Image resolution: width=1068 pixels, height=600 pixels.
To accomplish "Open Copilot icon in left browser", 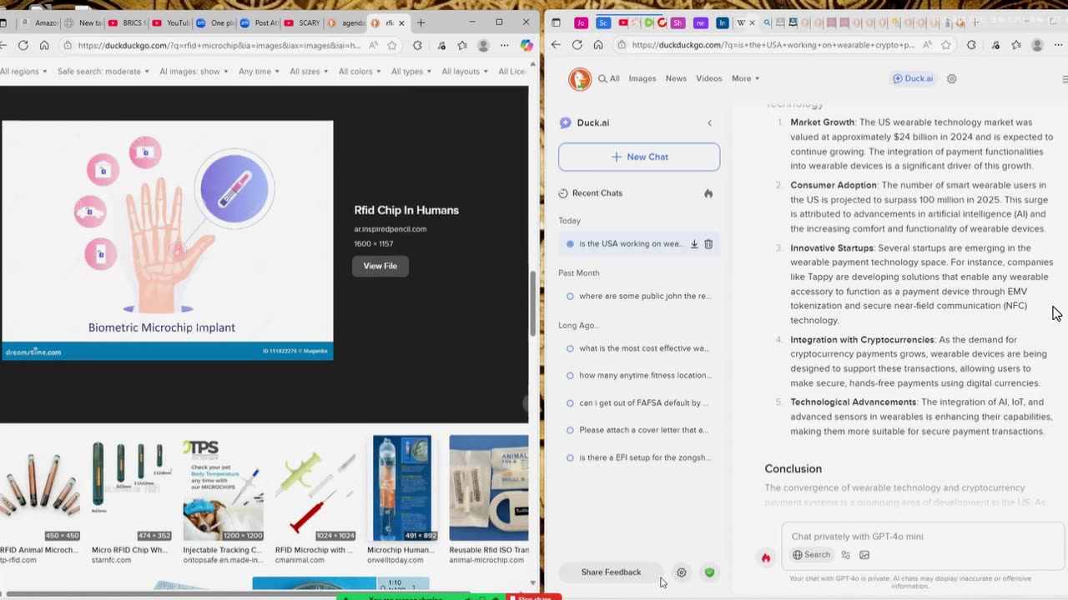I will coord(526,45).
